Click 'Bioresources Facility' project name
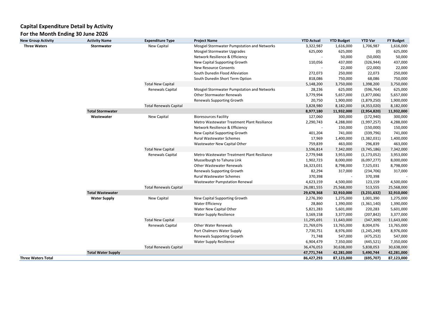This screenshot has height=315, width=446. 211,117
